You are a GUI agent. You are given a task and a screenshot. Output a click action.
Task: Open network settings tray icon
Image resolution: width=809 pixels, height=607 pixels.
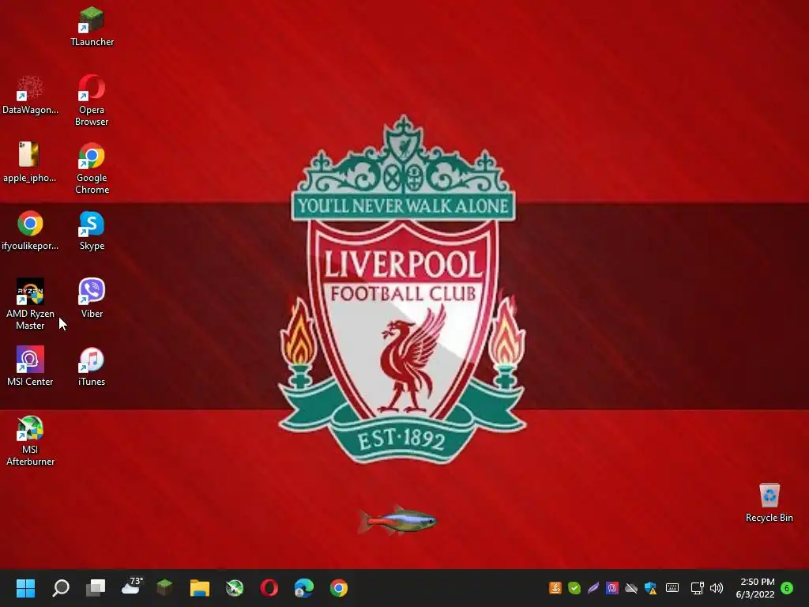click(x=697, y=588)
